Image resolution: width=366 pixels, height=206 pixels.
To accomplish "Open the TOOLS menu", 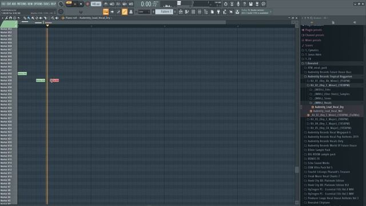I will click(x=46, y=4).
